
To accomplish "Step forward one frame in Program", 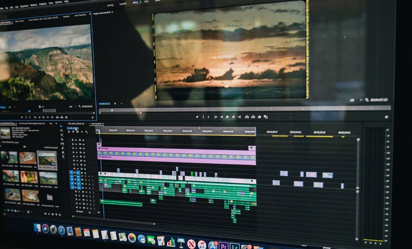I will (x=233, y=117).
